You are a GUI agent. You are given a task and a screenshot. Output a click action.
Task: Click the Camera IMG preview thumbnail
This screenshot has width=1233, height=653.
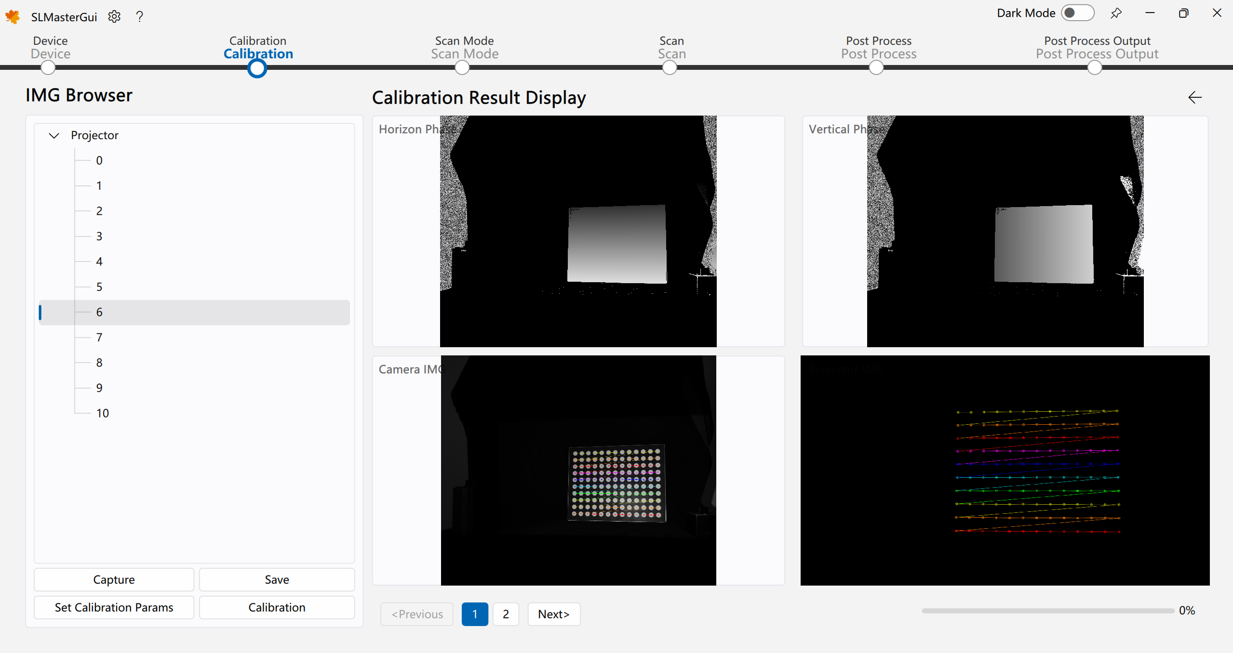coord(578,470)
